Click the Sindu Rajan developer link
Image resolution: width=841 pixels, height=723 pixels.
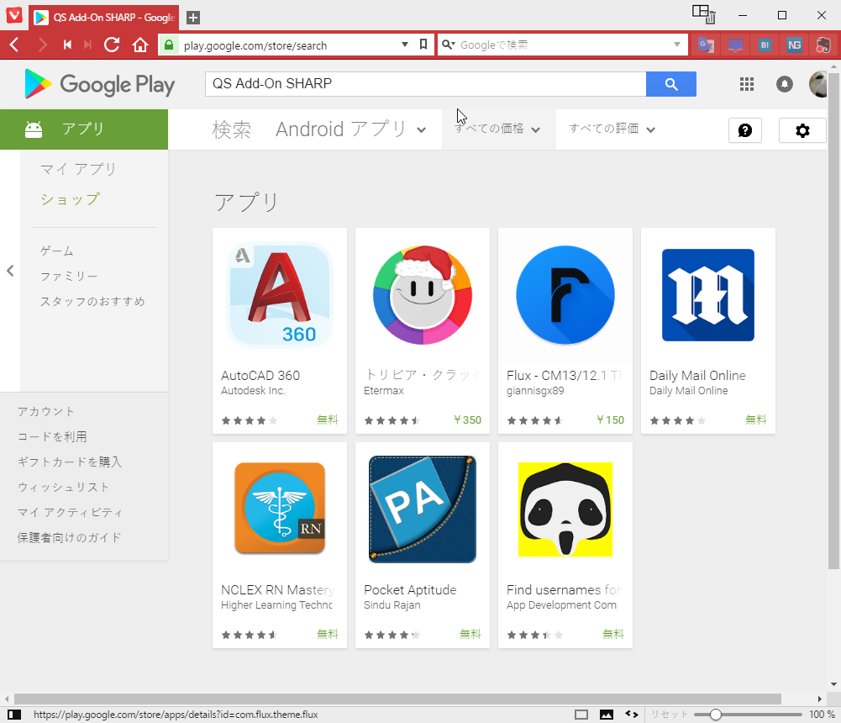(x=392, y=605)
